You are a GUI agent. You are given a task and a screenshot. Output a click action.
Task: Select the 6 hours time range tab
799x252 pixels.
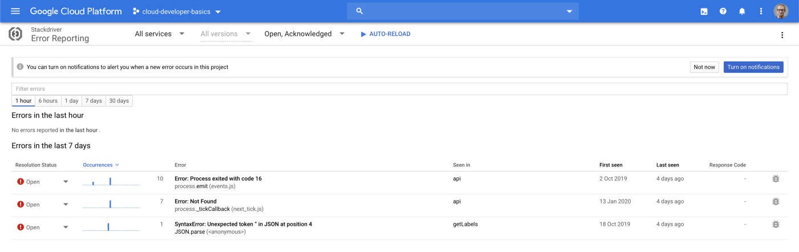[x=48, y=101]
